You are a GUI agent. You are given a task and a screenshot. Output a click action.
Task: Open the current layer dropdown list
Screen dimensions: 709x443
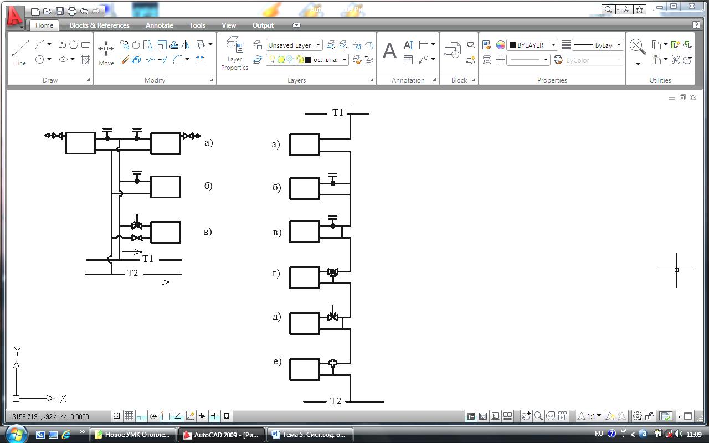click(x=307, y=59)
